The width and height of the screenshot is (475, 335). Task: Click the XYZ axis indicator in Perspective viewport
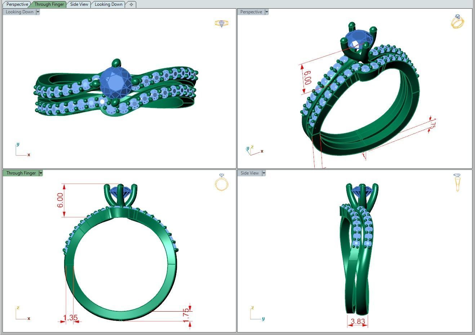coord(254,150)
